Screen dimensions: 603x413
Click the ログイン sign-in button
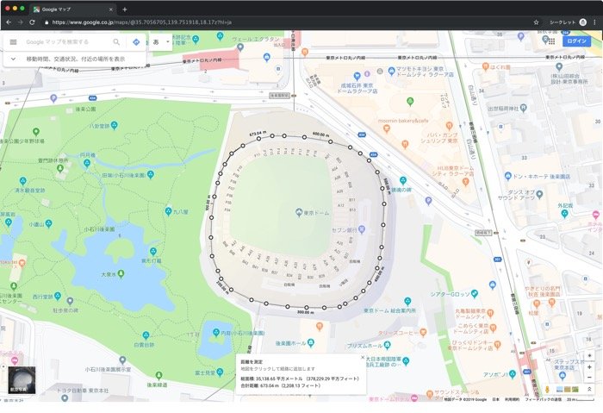(x=576, y=41)
